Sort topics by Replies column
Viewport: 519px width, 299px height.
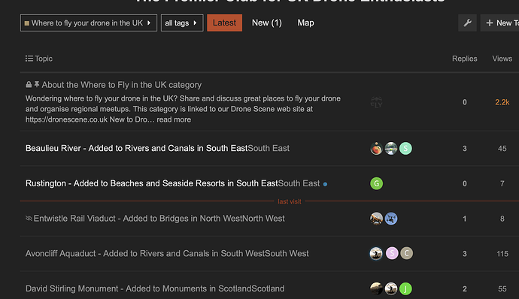(464, 59)
